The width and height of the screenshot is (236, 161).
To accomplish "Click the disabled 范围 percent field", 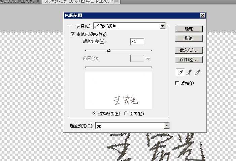I will [x=137, y=58].
